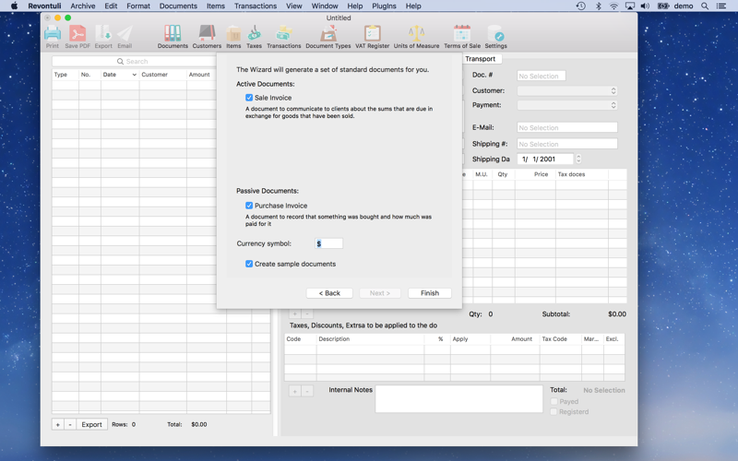Viewport: 738px width, 461px height.
Task: Click the Taxes toolbar icon
Action: 254,36
